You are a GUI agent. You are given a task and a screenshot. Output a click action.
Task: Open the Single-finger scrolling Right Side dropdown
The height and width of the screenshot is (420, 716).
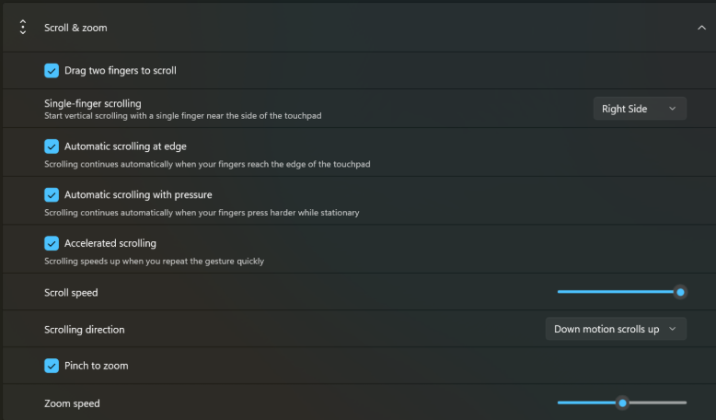640,109
